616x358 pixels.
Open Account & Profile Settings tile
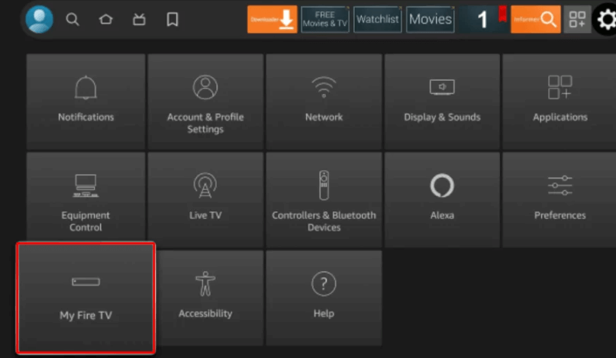pos(205,102)
